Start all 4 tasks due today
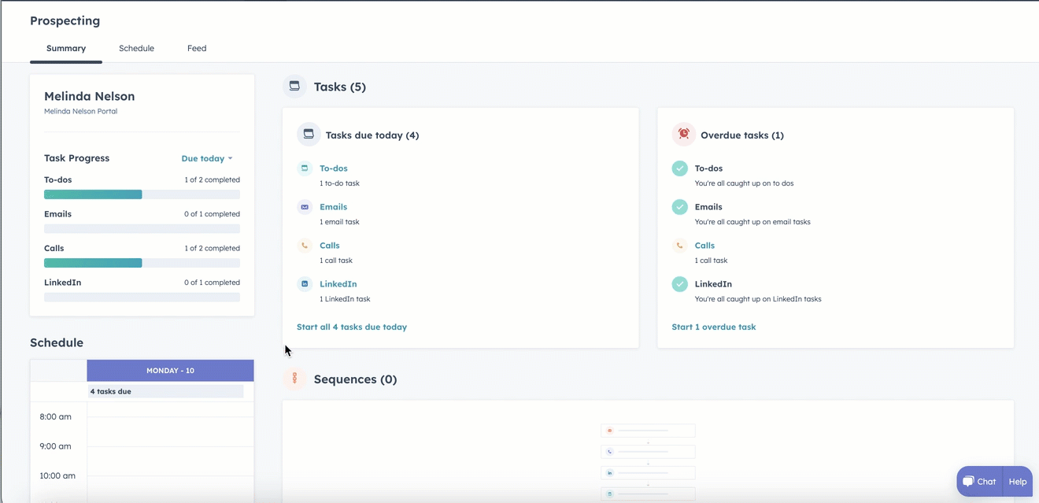The width and height of the screenshot is (1039, 503). click(352, 327)
